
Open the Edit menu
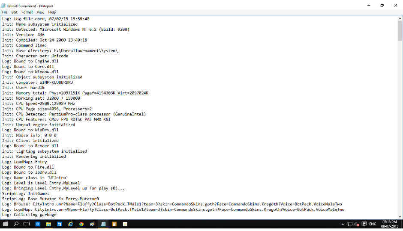tap(15, 12)
